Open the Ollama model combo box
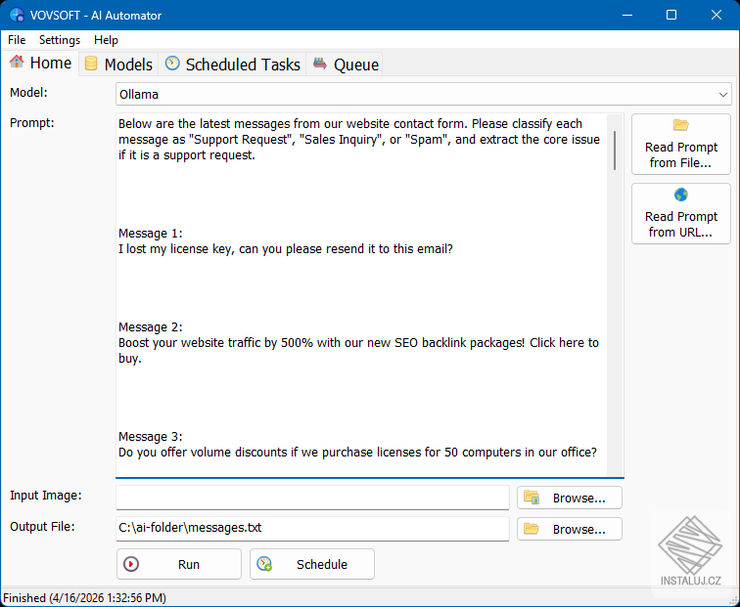 point(423,95)
